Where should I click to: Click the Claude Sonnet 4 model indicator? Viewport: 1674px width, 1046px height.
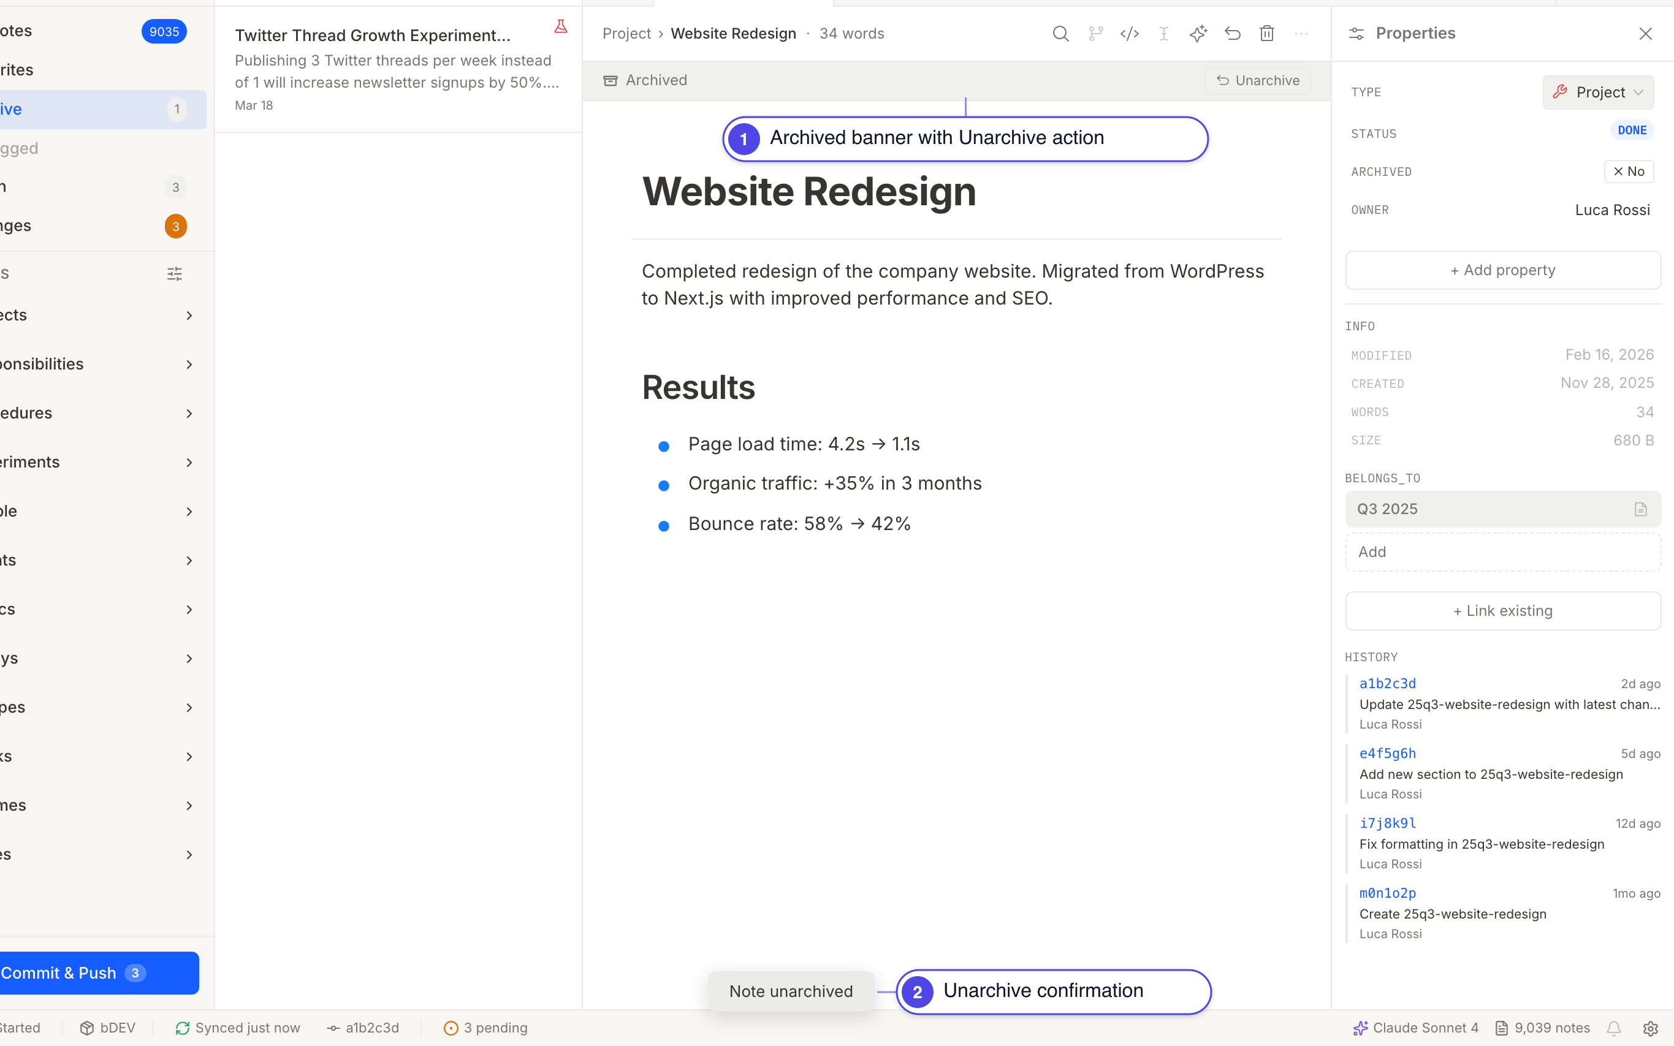coord(1416,1028)
